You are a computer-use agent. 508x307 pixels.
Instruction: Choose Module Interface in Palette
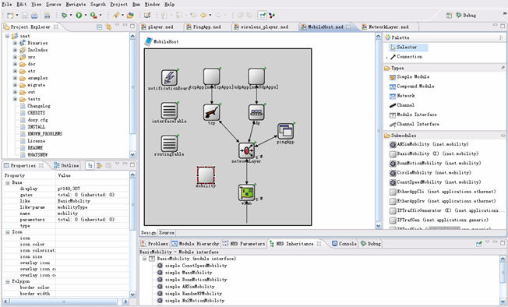pyautogui.click(x=413, y=115)
